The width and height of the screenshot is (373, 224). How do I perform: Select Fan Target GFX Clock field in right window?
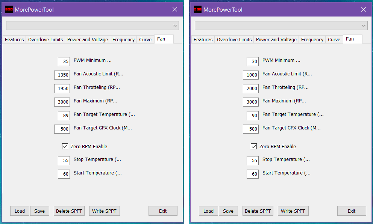tap(251, 129)
